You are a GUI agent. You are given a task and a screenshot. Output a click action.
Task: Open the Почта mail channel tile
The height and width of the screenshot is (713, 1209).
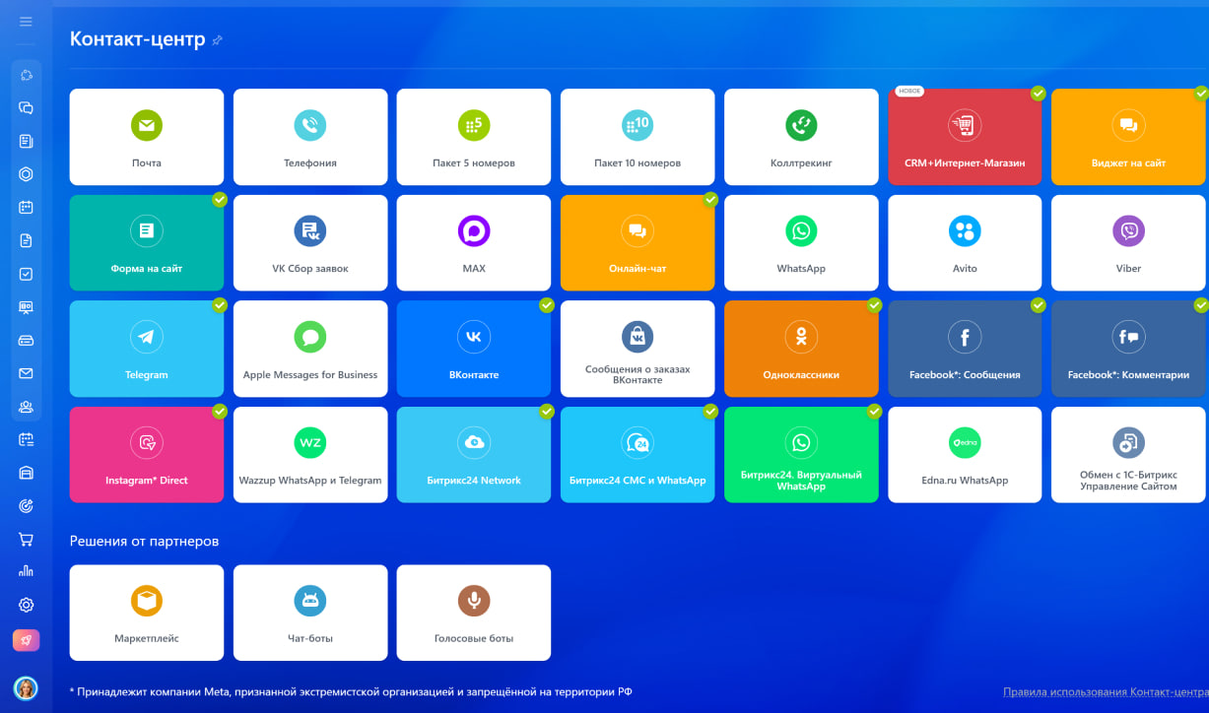pyautogui.click(x=147, y=137)
